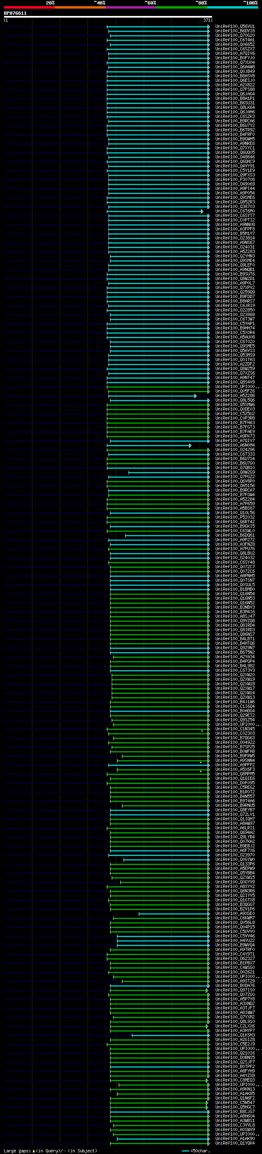The width and height of the screenshot is (262, 1154).
Task: Click label UniRef100_Q4VY91
Action: tap(235, 166)
